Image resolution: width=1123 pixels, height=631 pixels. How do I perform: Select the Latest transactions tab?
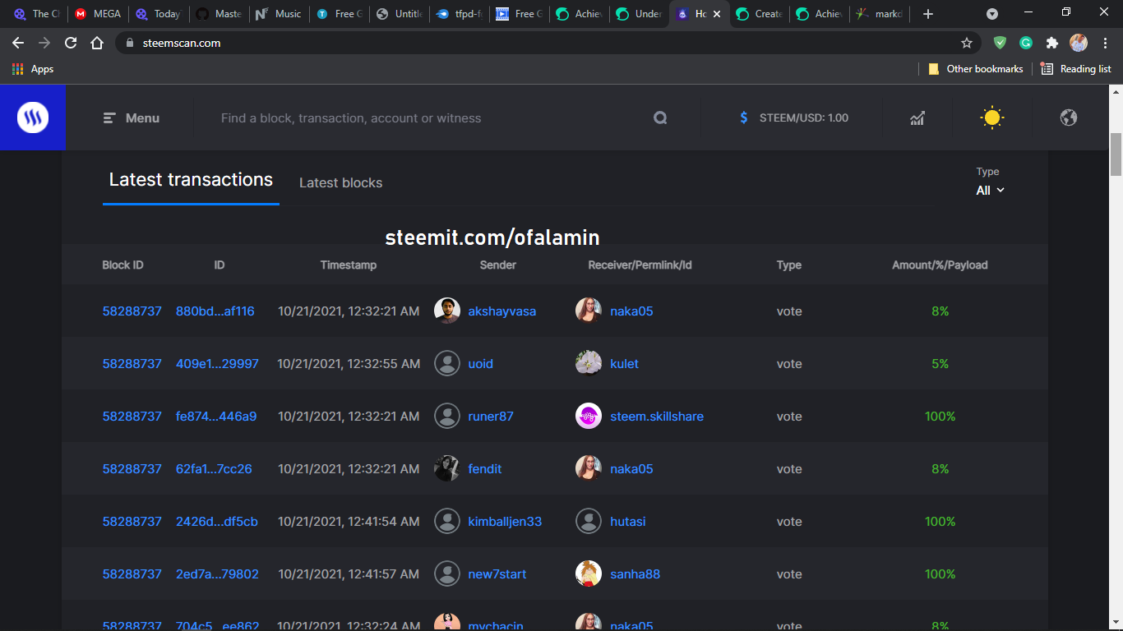191,180
